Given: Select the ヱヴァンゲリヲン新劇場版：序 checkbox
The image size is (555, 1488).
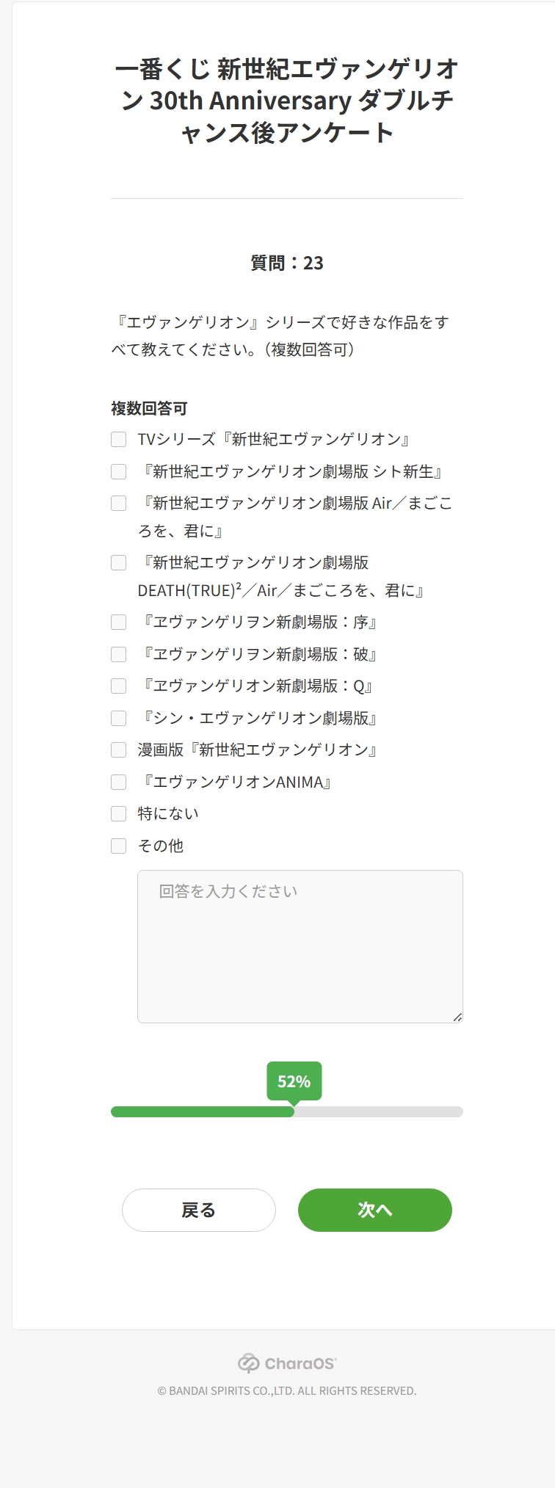Looking at the screenshot, I should coord(118,623).
